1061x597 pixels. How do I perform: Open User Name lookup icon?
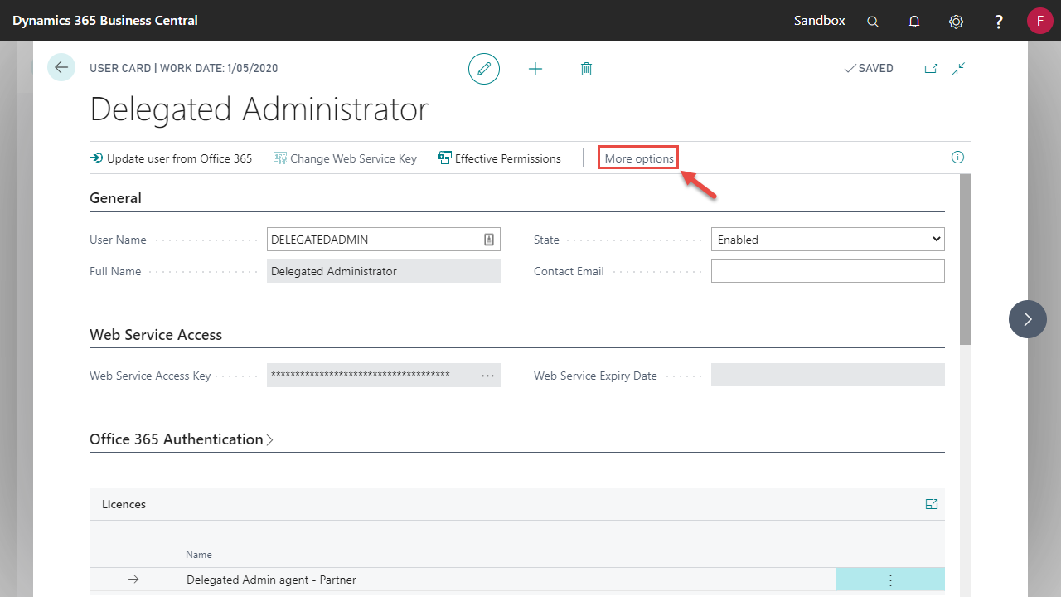(489, 240)
